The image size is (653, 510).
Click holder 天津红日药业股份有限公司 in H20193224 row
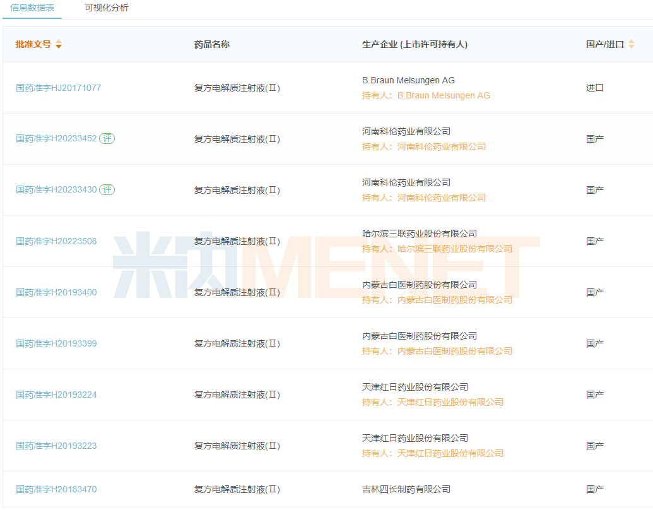point(450,402)
